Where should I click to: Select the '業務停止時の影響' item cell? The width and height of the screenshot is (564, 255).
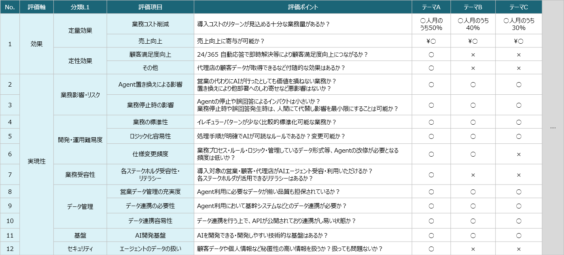tap(151, 105)
